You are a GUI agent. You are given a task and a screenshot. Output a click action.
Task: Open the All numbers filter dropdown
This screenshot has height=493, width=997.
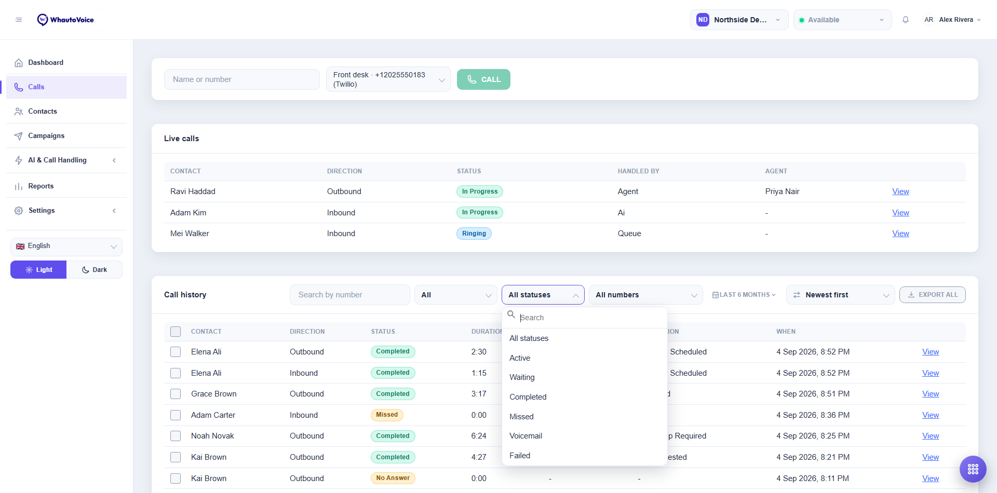[646, 295]
